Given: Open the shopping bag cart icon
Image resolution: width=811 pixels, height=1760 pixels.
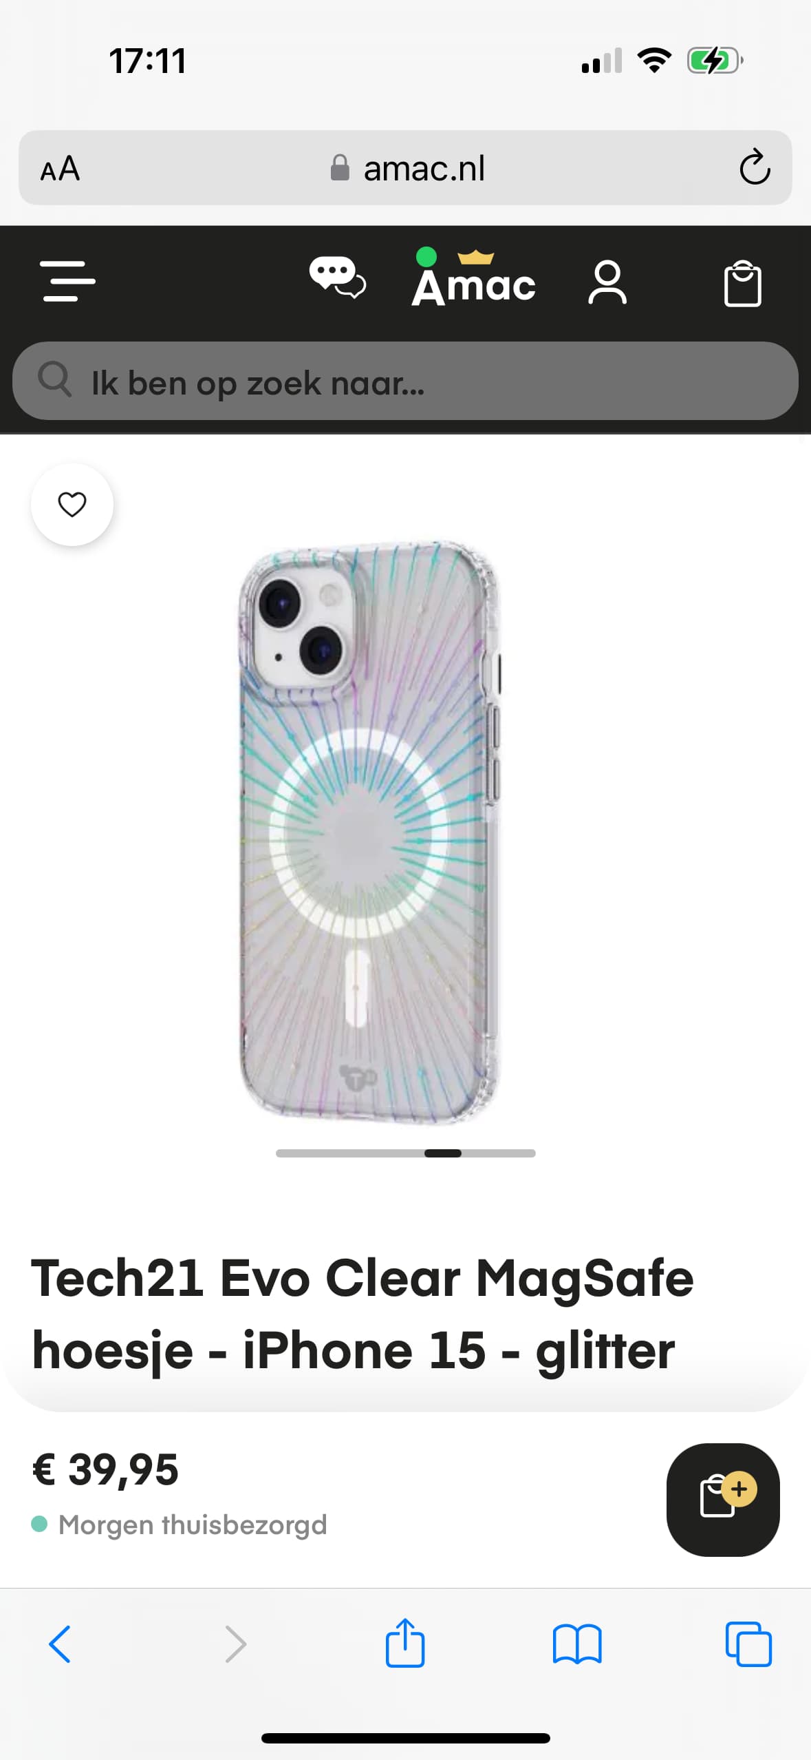Looking at the screenshot, I should coord(743,283).
